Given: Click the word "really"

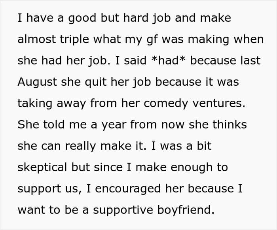Looking at the screenshot, I should [80, 146].
